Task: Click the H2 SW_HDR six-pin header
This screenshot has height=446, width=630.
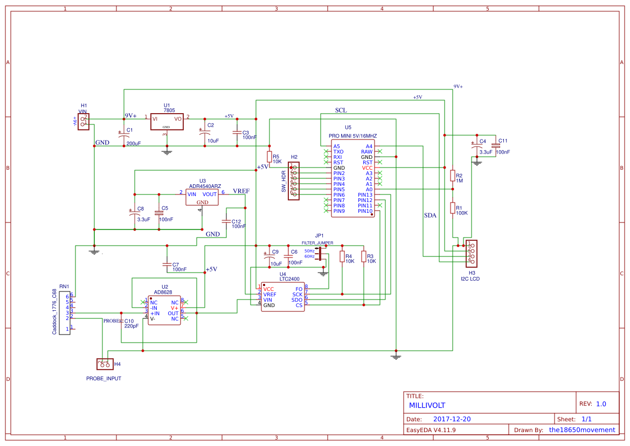Action: click(x=294, y=181)
